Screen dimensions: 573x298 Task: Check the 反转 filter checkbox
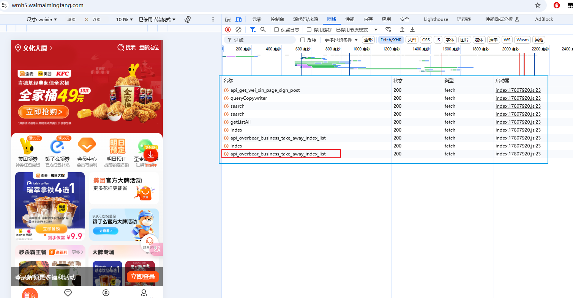(x=303, y=40)
